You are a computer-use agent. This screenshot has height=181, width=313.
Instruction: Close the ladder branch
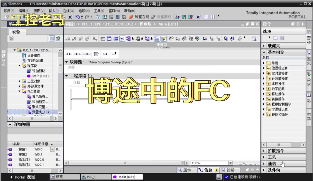[114, 54]
